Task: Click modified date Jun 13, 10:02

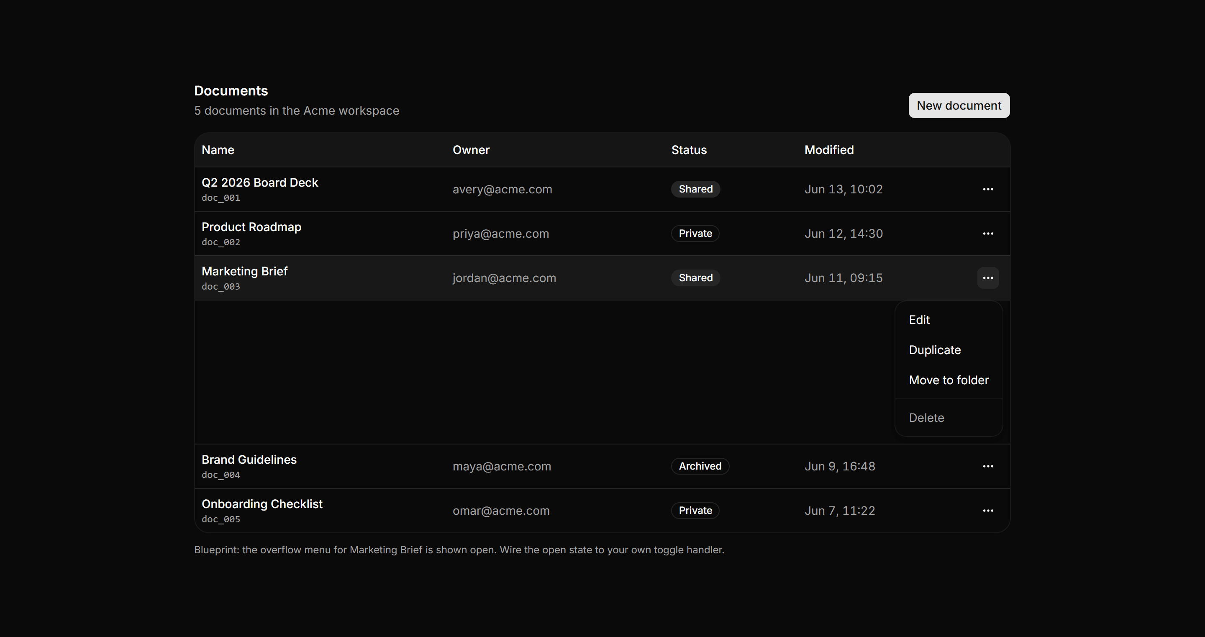Action: [843, 189]
